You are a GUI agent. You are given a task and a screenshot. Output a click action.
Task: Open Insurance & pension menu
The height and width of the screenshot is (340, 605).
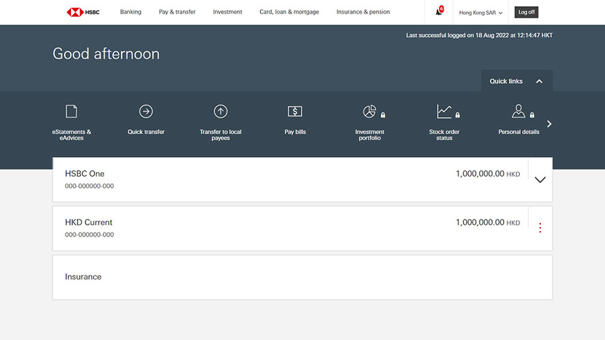click(363, 12)
